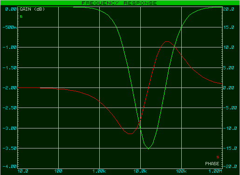Click the 10.0k frequency axis label
The image size is (240, 175).
click(140, 171)
